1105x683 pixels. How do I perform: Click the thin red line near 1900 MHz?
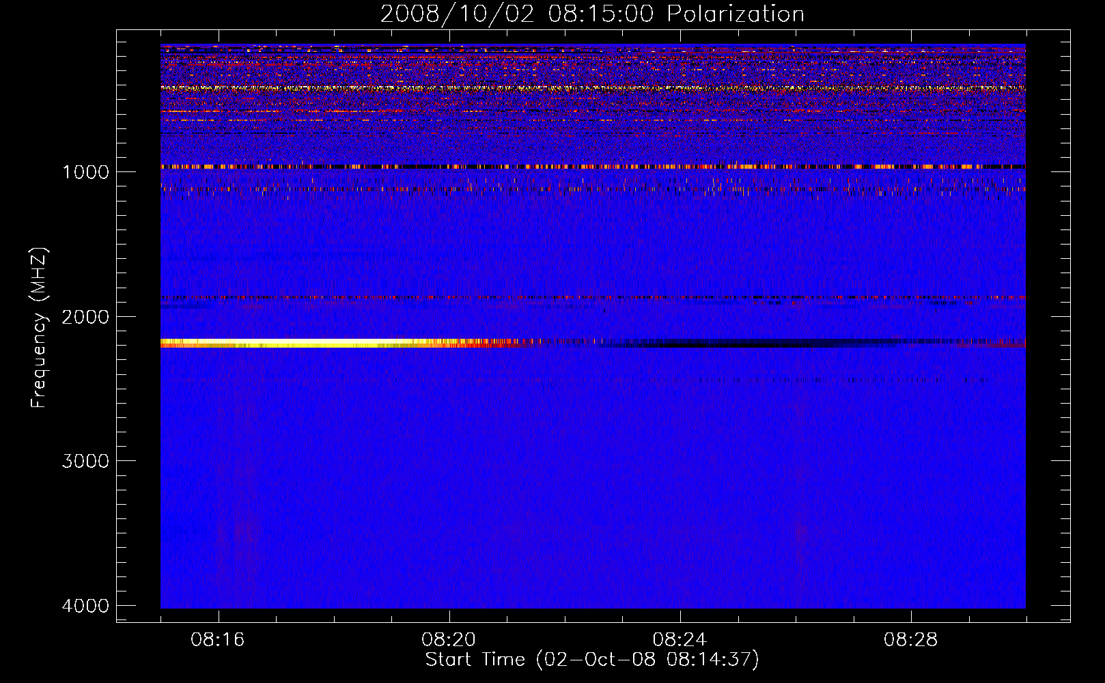(x=593, y=298)
